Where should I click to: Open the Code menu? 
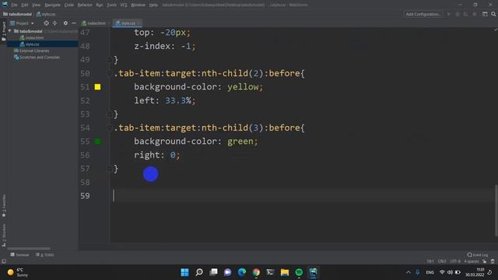[69, 5]
